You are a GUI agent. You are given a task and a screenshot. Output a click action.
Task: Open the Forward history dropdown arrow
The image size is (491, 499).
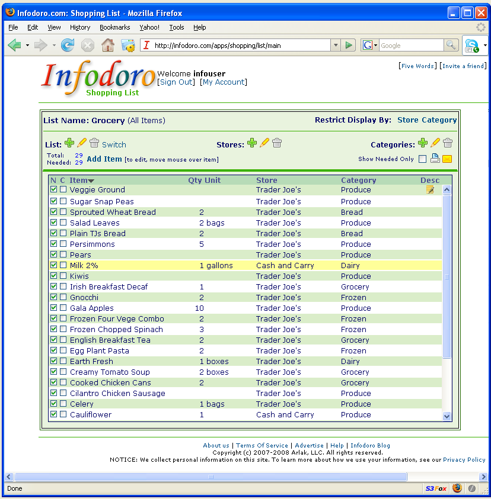tap(54, 45)
